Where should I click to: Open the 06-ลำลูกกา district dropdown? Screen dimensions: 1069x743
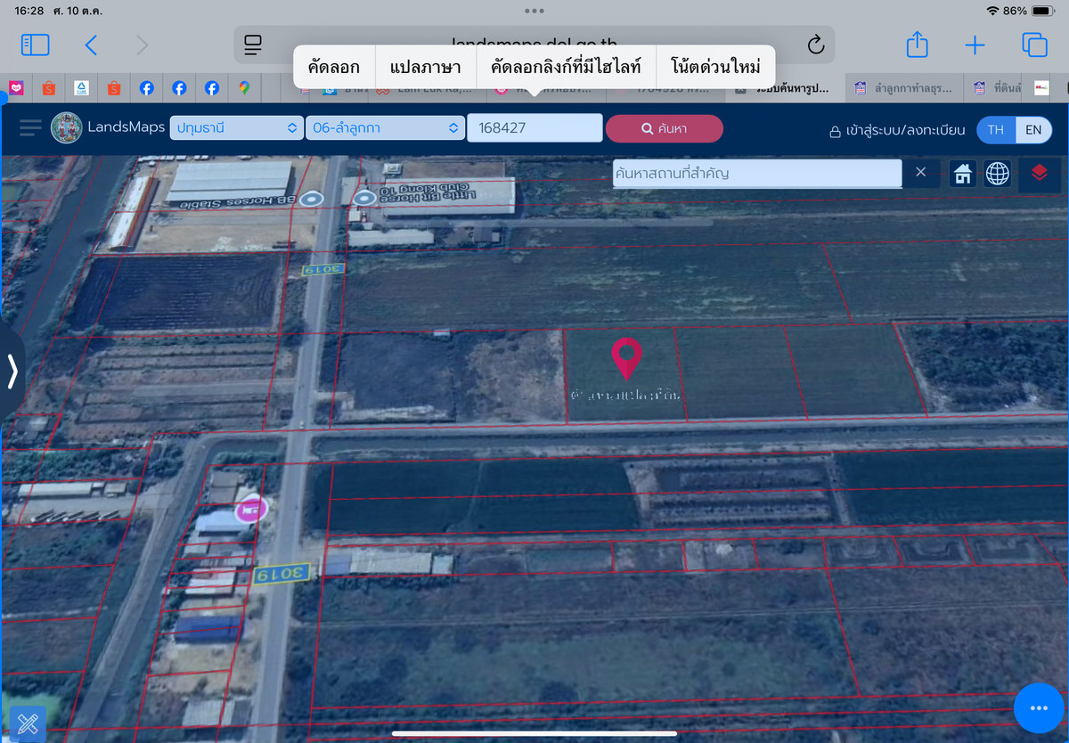pos(384,128)
